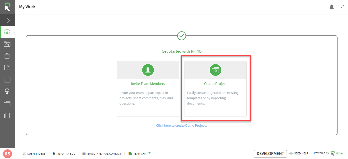348x159 pixels.
Task: Click the Powered by text in footer
Action: (321, 153)
